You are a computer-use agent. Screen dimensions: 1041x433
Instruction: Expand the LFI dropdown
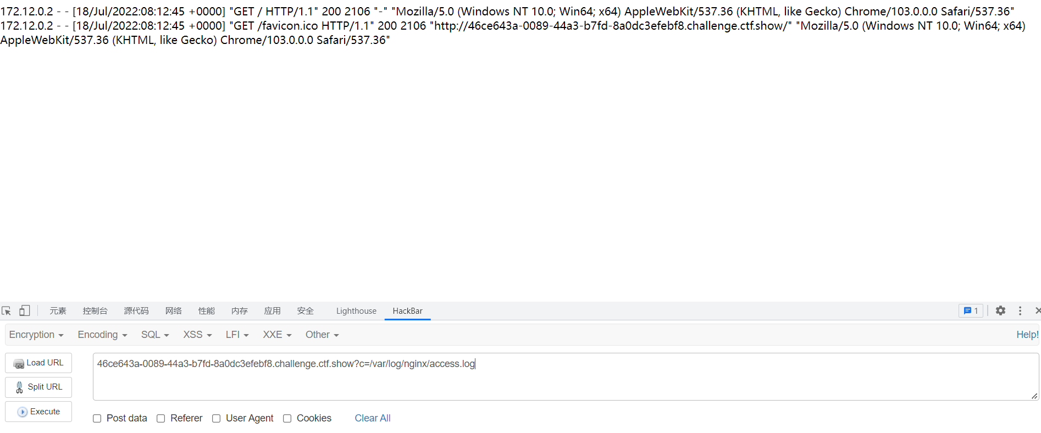pos(237,335)
